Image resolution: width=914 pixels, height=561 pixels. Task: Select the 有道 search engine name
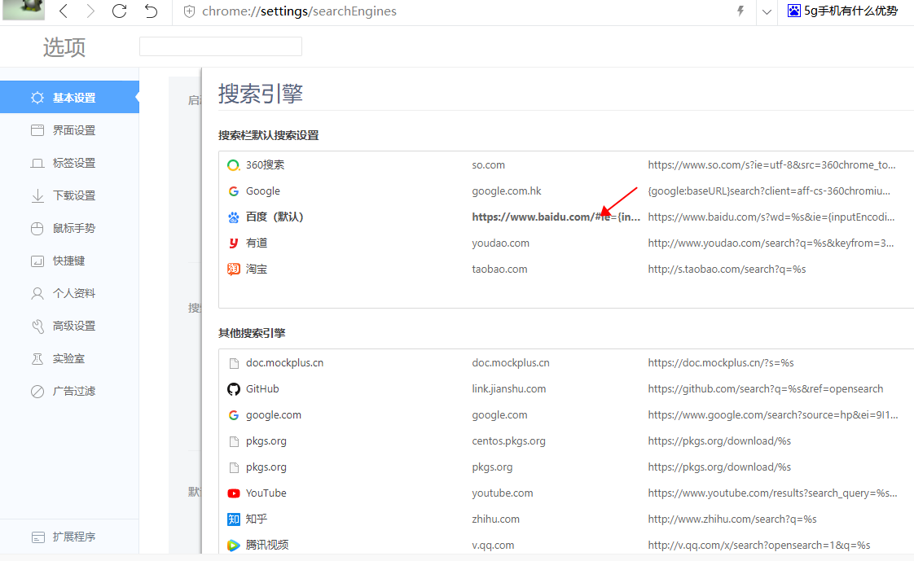coord(257,243)
